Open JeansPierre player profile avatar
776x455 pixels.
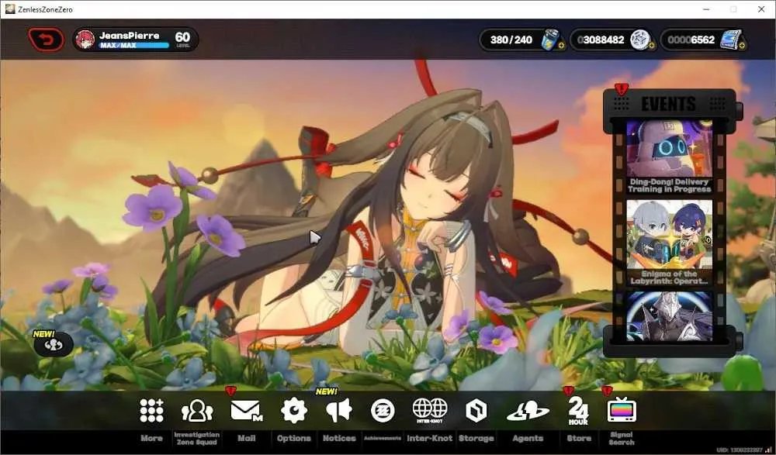click(85, 40)
